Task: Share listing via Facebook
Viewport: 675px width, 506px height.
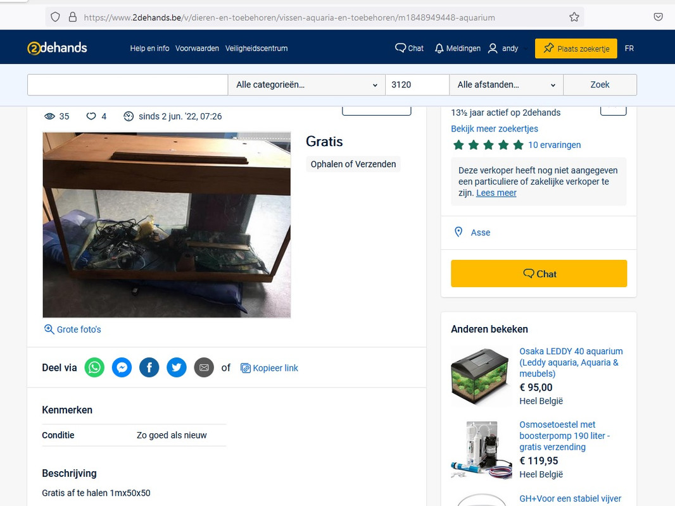Action: tap(149, 367)
